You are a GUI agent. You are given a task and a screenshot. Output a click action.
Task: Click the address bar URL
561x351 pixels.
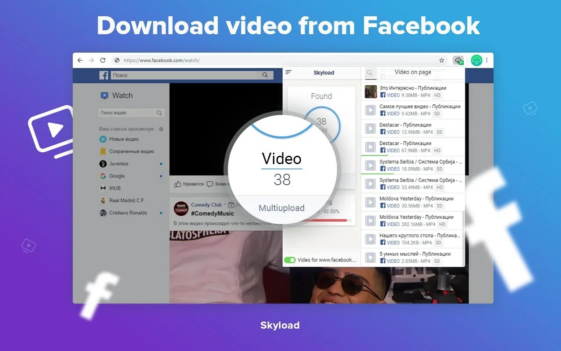click(162, 60)
